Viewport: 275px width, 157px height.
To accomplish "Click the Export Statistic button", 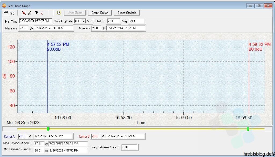I will click(x=127, y=13).
